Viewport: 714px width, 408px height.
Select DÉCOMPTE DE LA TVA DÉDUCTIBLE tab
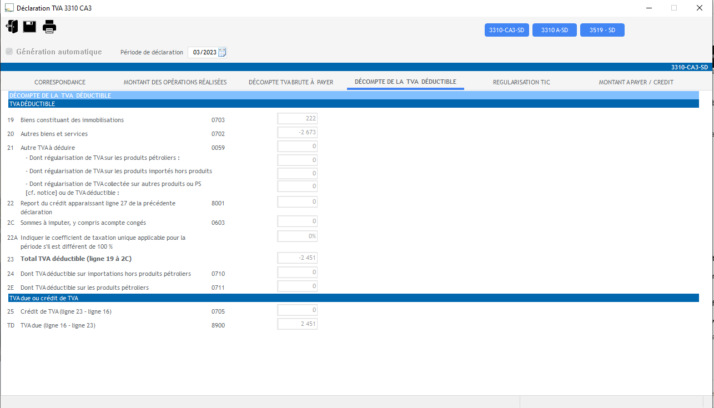[x=405, y=82]
